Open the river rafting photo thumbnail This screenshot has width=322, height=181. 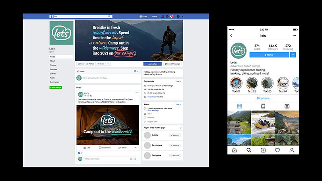(x=263, y=122)
